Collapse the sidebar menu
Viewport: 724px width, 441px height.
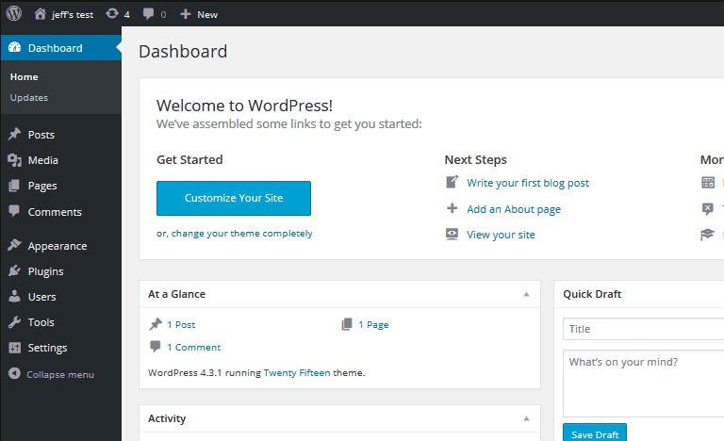52,374
